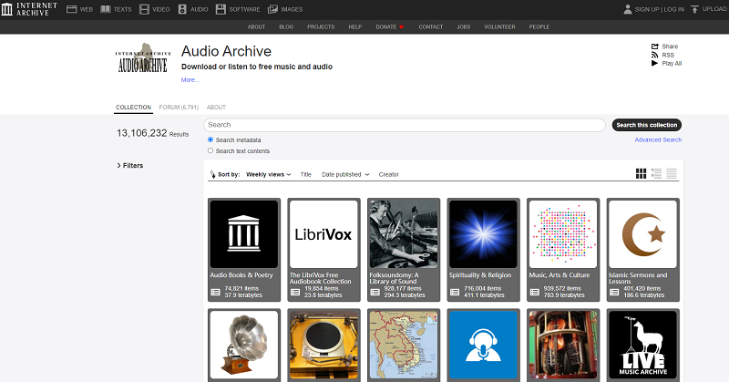Open the Jobs menu item
Screen dimensions: 729x382
coord(464,27)
